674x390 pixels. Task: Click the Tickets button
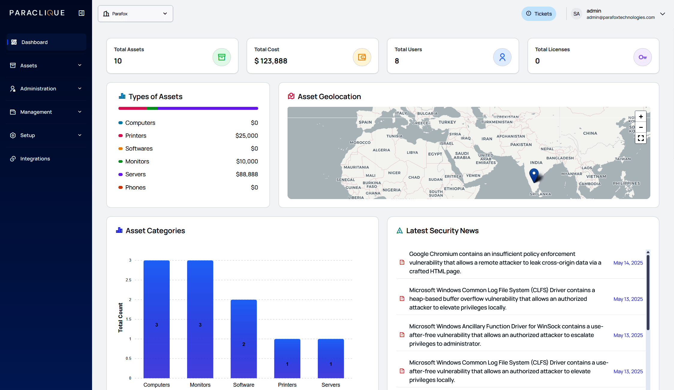[538, 14]
